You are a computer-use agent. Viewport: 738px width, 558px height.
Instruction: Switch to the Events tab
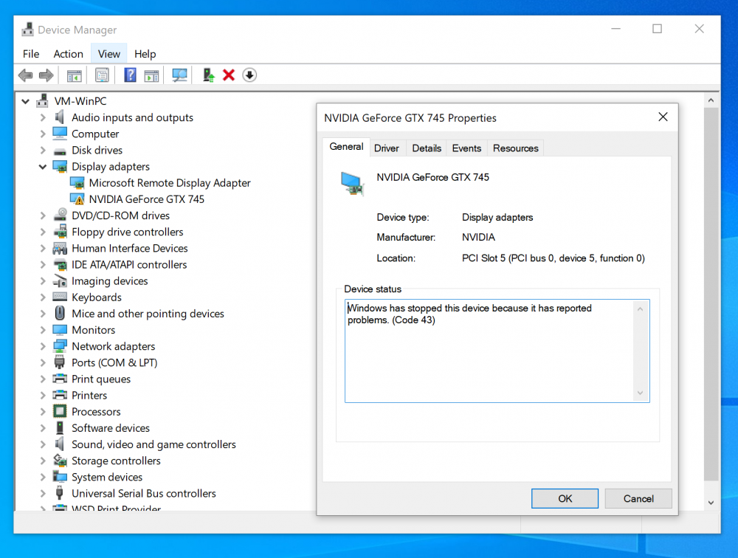pos(466,148)
